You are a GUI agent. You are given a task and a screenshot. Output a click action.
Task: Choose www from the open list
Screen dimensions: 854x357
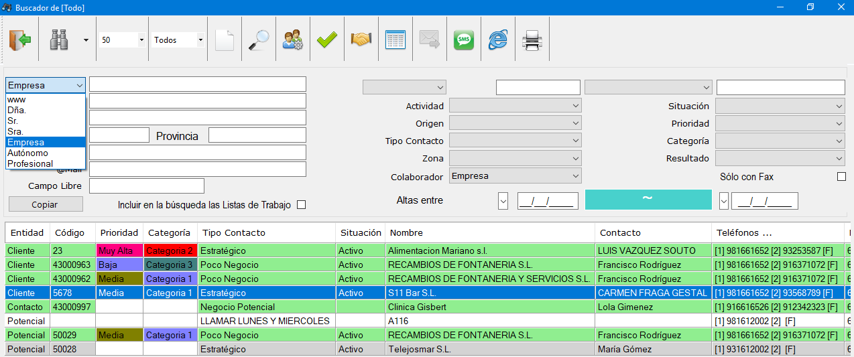coord(46,100)
